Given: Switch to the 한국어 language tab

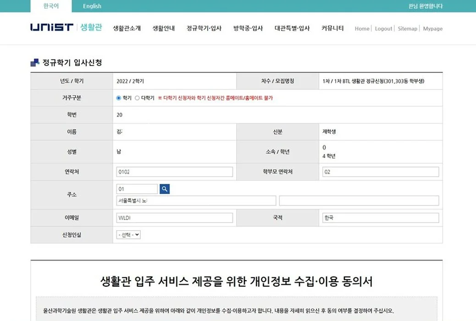Looking at the screenshot, I should pyautogui.click(x=51, y=6).
